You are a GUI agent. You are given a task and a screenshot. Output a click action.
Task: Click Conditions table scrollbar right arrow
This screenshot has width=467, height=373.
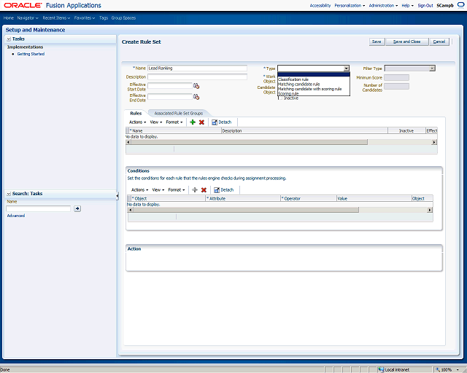pos(430,210)
